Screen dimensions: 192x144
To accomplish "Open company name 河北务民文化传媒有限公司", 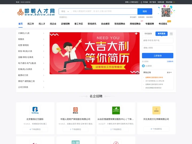I will tap(156, 119).
